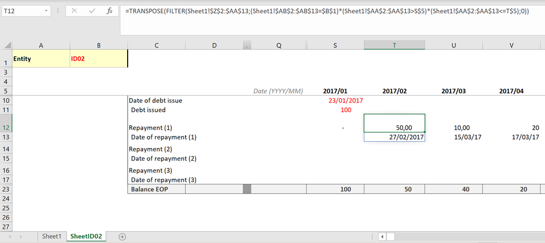Image resolution: width=545 pixels, height=243 pixels.
Task: Click the Debt issued label
Action: point(148,110)
